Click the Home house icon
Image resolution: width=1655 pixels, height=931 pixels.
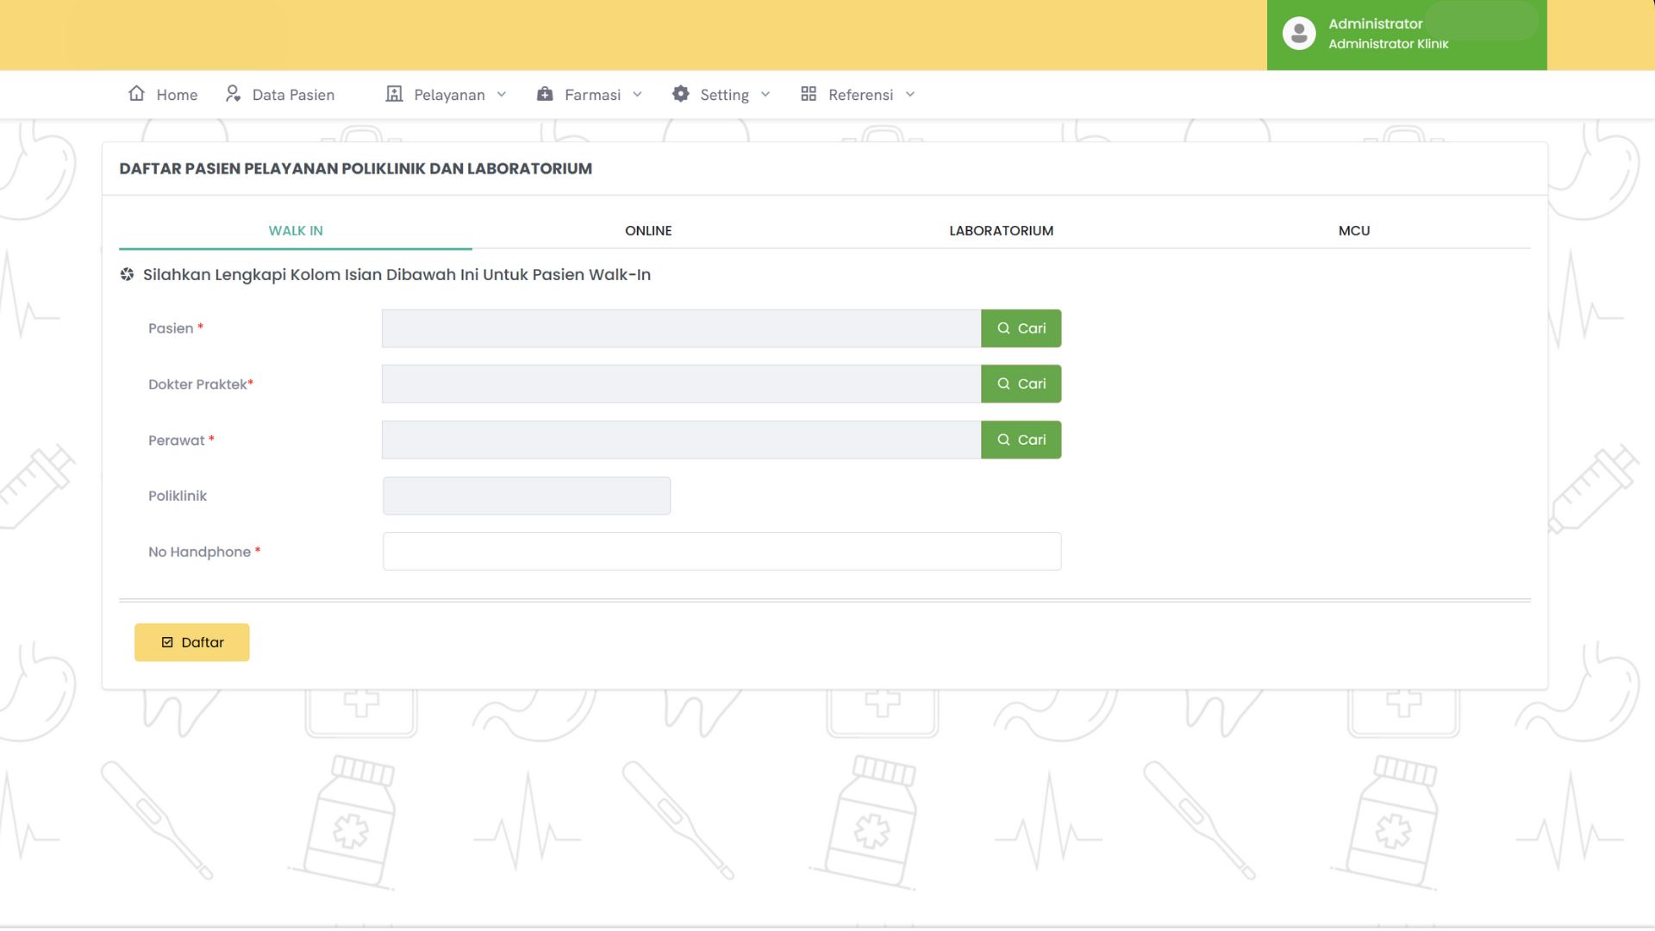pyautogui.click(x=136, y=94)
